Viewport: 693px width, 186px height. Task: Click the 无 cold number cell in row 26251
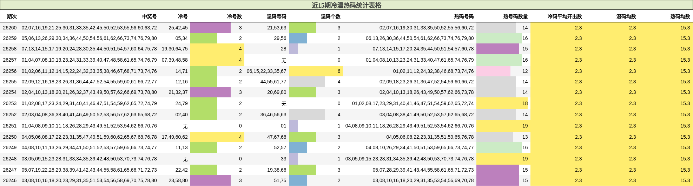click(x=185, y=126)
